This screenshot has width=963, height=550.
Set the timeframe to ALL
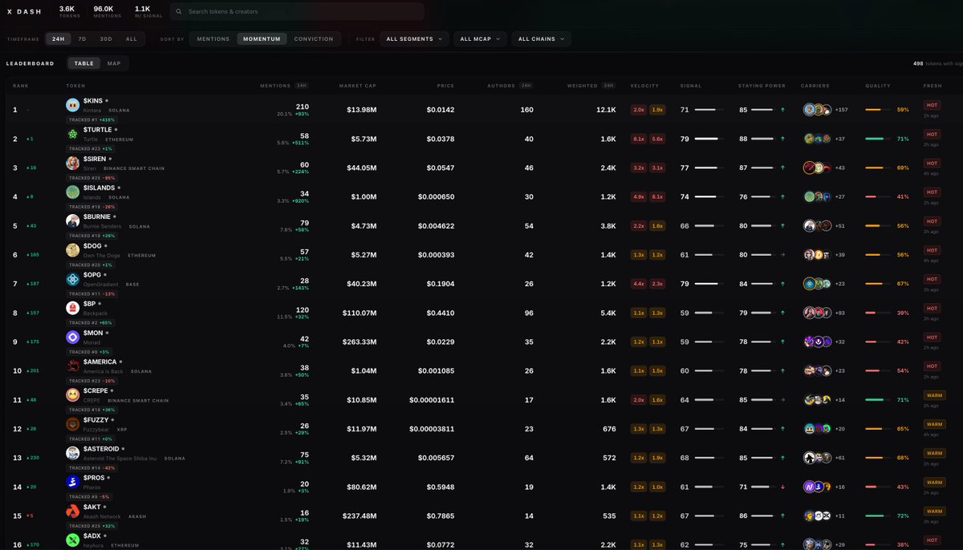click(x=132, y=38)
